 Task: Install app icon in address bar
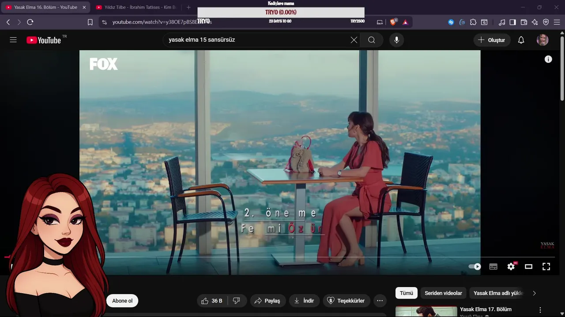click(x=380, y=22)
